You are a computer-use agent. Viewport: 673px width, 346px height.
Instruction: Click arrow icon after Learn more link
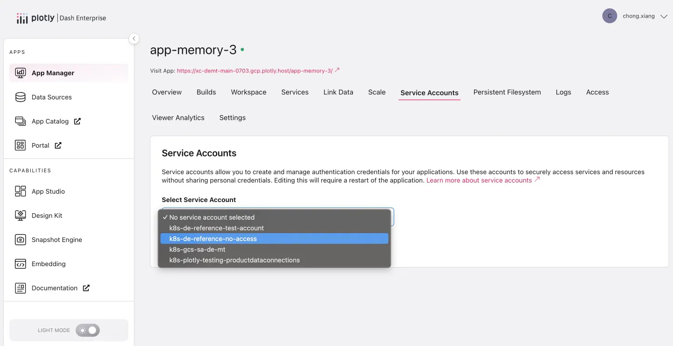[537, 180]
